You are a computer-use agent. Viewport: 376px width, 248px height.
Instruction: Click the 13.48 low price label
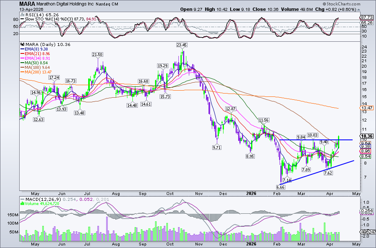tap(79, 113)
